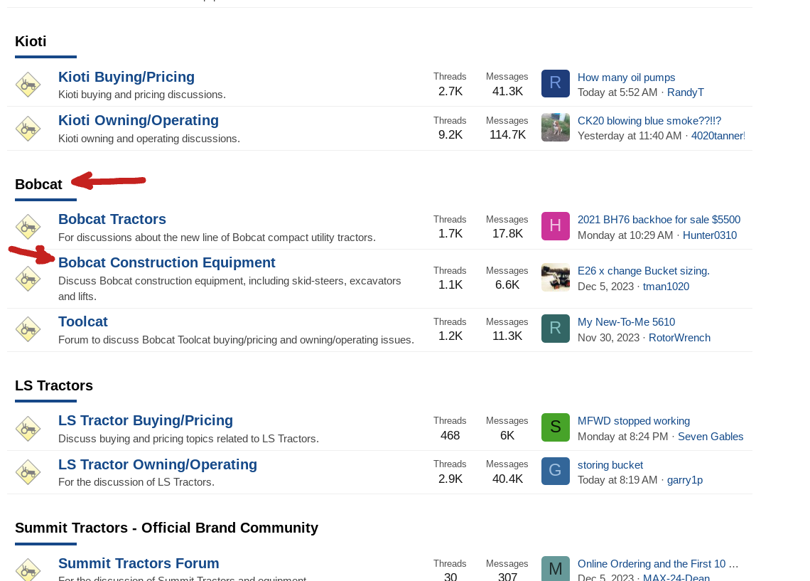Open thread 'MFWD stopped working'
Screen dimensions: 810x581
(634, 421)
